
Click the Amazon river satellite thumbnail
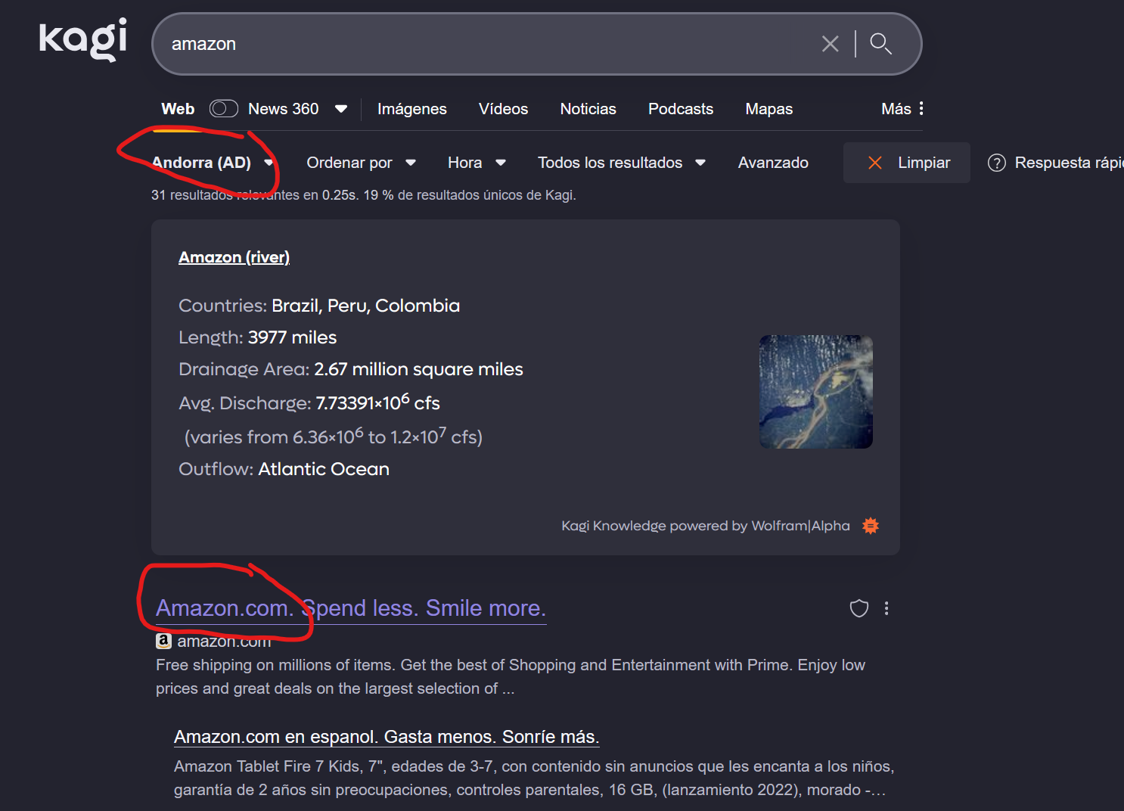pos(815,392)
